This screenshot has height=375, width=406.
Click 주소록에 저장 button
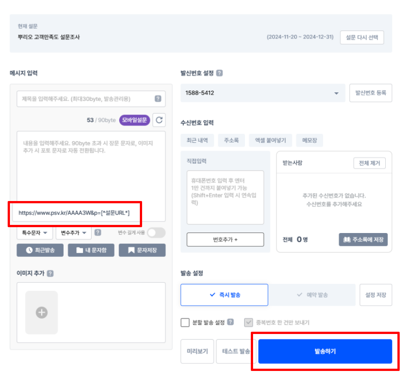point(363,239)
